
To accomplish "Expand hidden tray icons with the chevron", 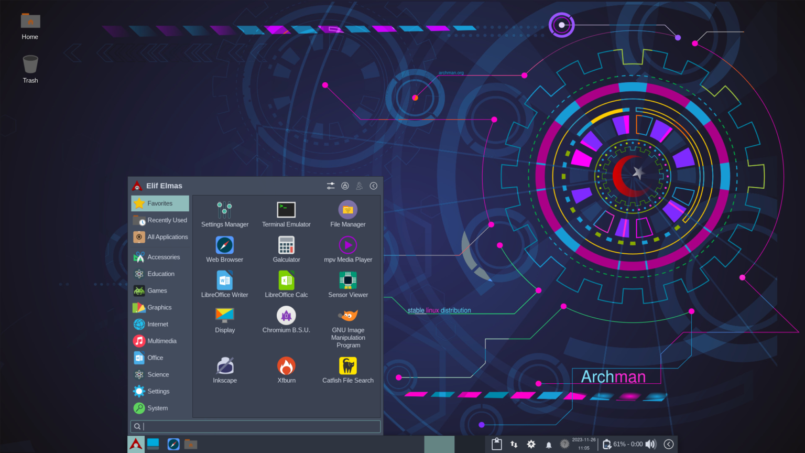I will [669, 444].
